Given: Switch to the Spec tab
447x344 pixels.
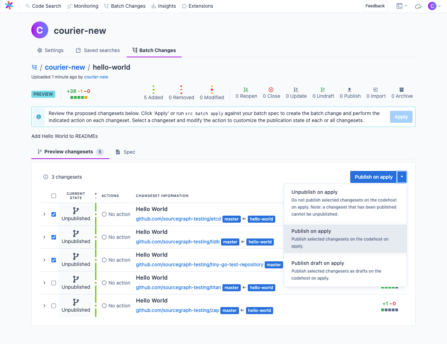Looking at the screenshot, I should click(125, 152).
